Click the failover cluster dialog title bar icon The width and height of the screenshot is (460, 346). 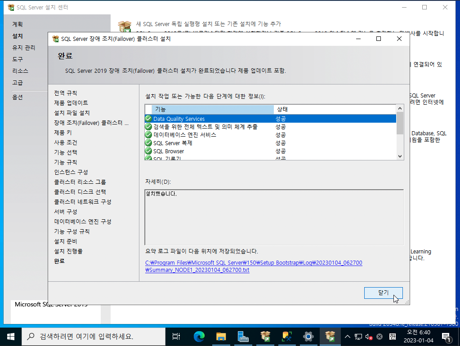point(55,39)
